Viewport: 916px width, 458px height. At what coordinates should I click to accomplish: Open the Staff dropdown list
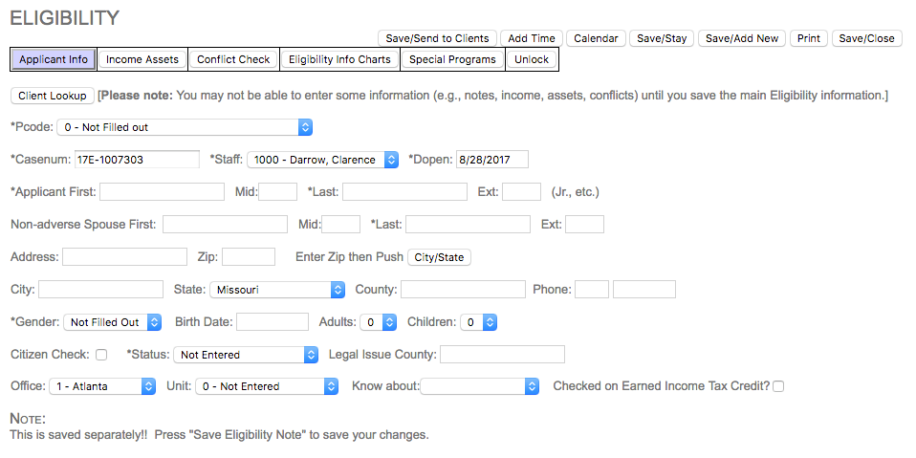click(x=322, y=160)
